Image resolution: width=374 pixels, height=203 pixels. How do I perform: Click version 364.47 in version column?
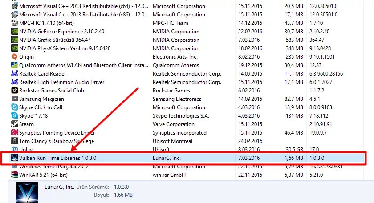click(317, 40)
